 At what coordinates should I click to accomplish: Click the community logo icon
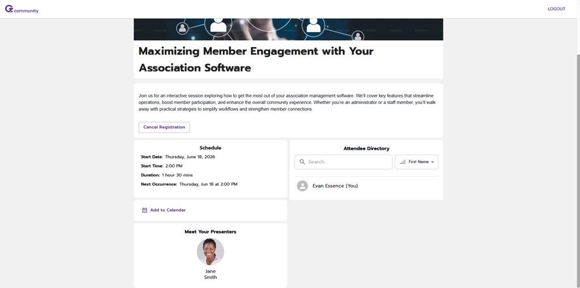(9, 9)
